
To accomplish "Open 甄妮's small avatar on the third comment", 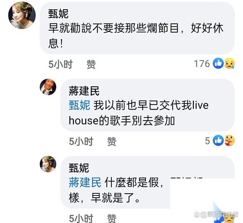I will click(x=48, y=164).
